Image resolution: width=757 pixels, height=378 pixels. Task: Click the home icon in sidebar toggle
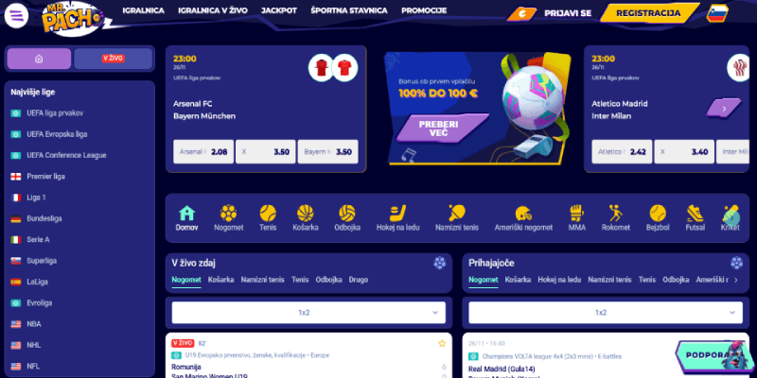(39, 59)
